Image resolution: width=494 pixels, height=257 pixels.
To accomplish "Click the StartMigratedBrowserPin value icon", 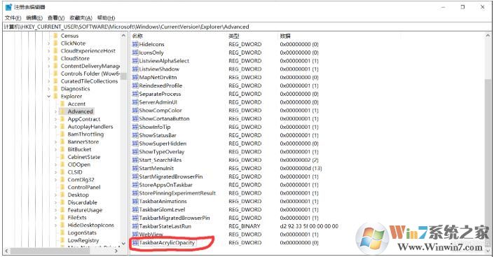I will (135, 176).
